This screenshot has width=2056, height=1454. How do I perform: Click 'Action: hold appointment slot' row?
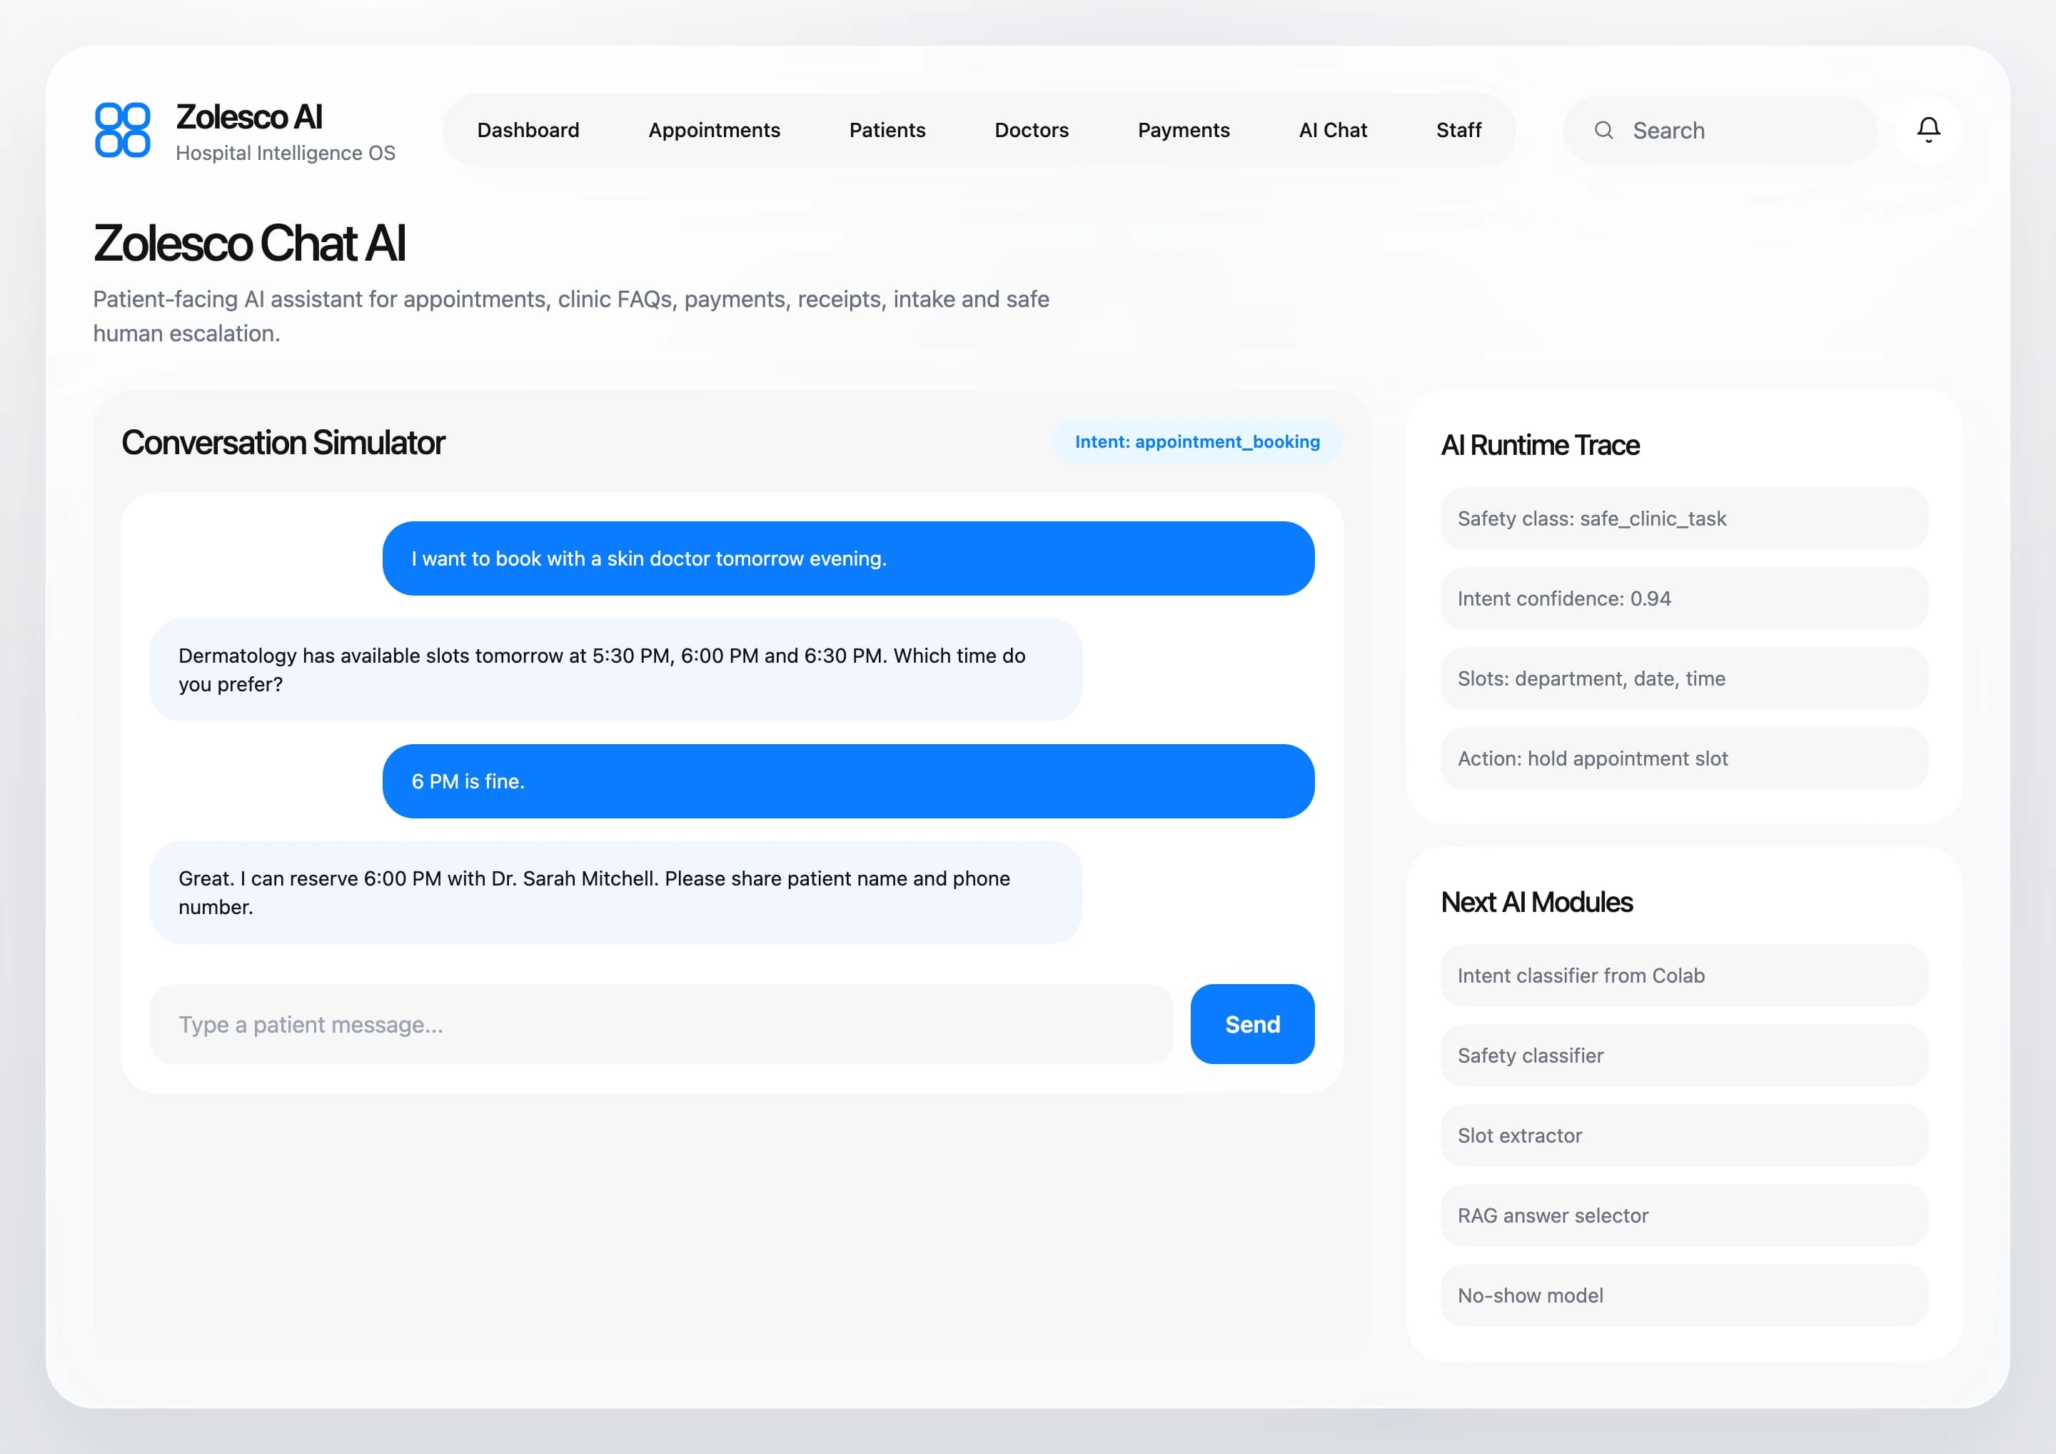[x=1683, y=759]
